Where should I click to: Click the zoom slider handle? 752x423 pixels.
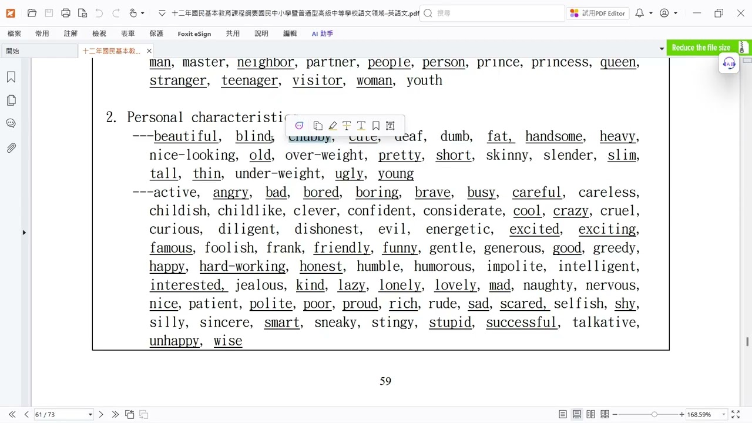(x=654, y=414)
